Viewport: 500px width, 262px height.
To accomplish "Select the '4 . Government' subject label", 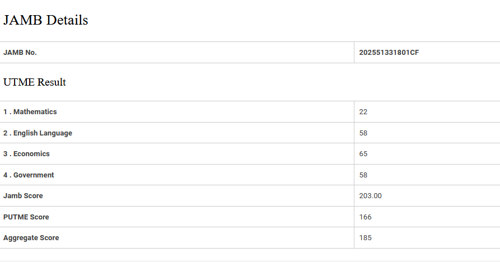I will tap(29, 175).
